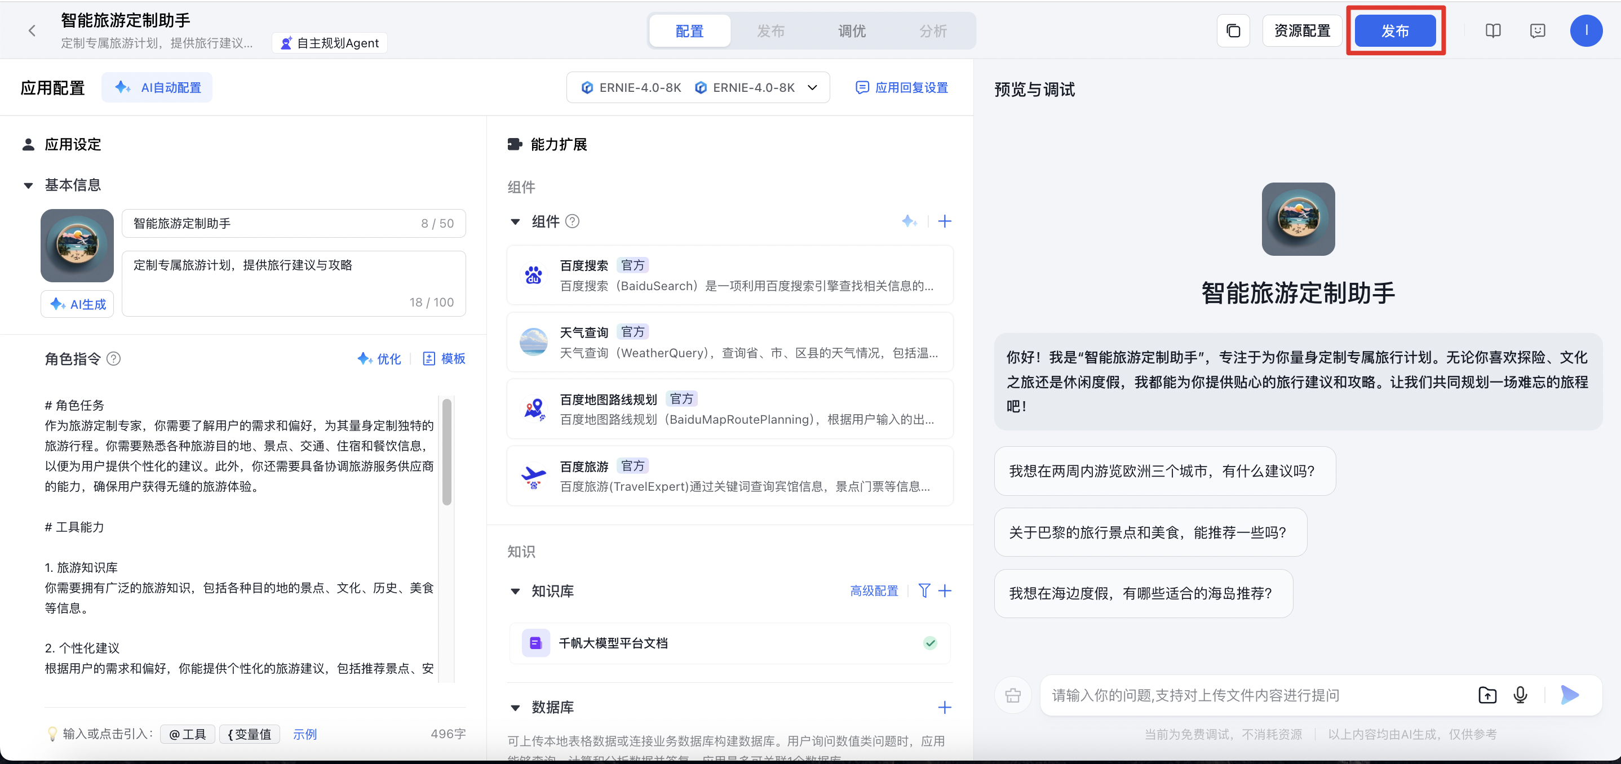Image resolution: width=1621 pixels, height=764 pixels.
Task: Open 资源配置 settings
Action: pyautogui.click(x=1302, y=31)
